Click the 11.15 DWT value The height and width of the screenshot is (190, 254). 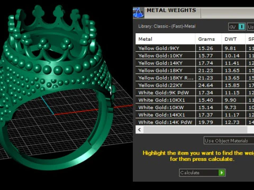[x=232, y=93]
